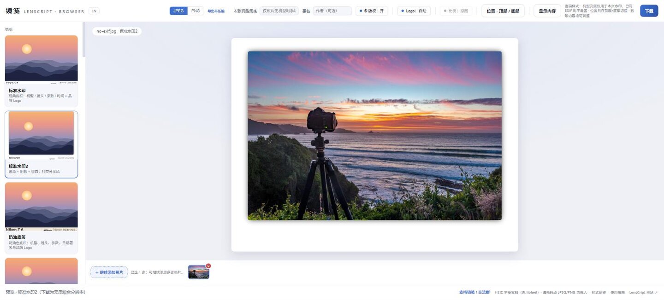Open the LenScript 主站 external link
Screen dimensions: 664x300
(x=643, y=292)
